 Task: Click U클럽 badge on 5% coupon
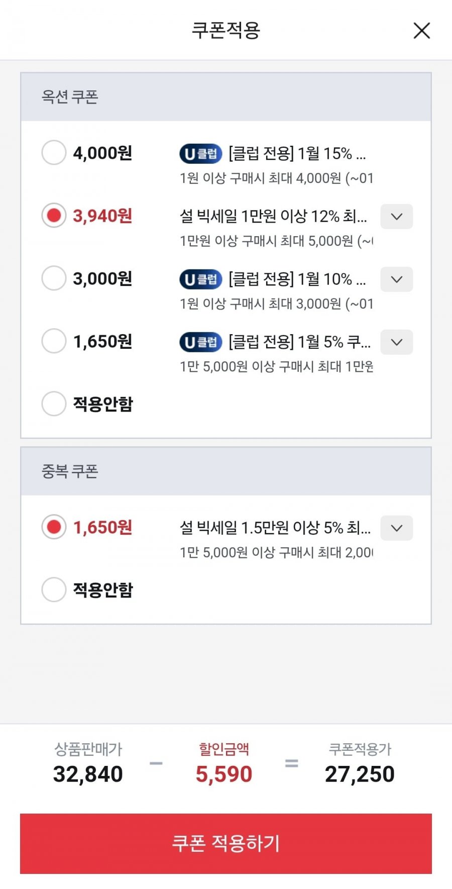click(200, 342)
